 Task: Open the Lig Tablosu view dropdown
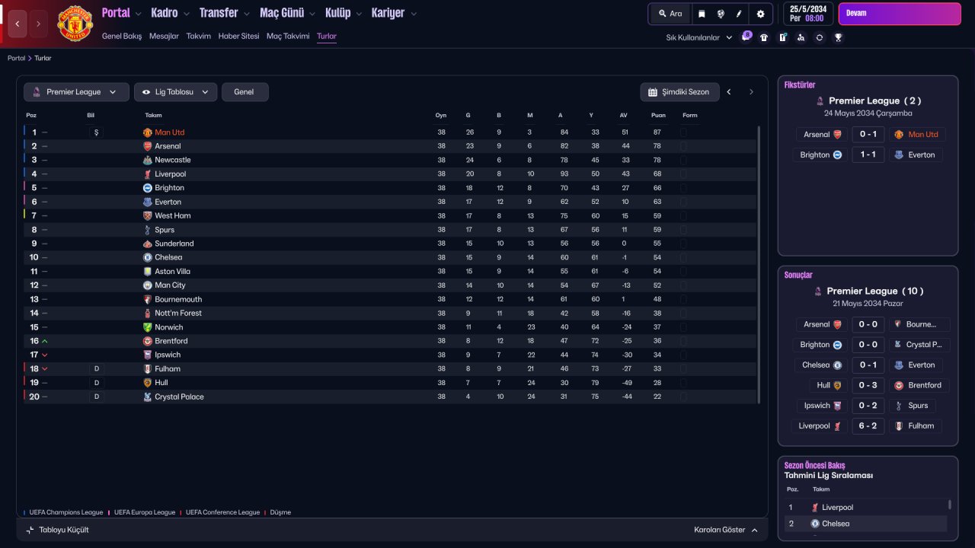(x=175, y=92)
